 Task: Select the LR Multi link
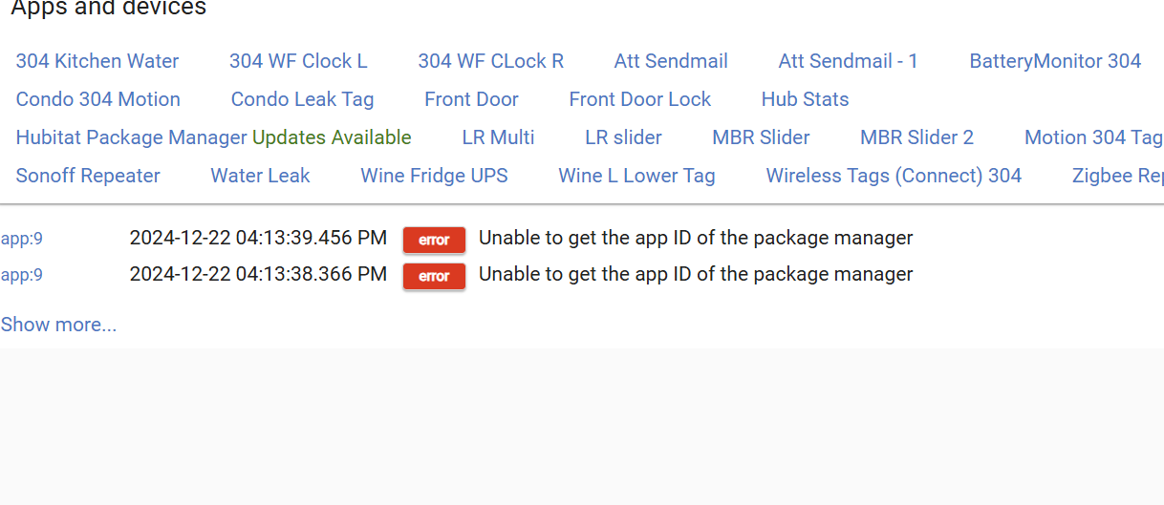(498, 137)
